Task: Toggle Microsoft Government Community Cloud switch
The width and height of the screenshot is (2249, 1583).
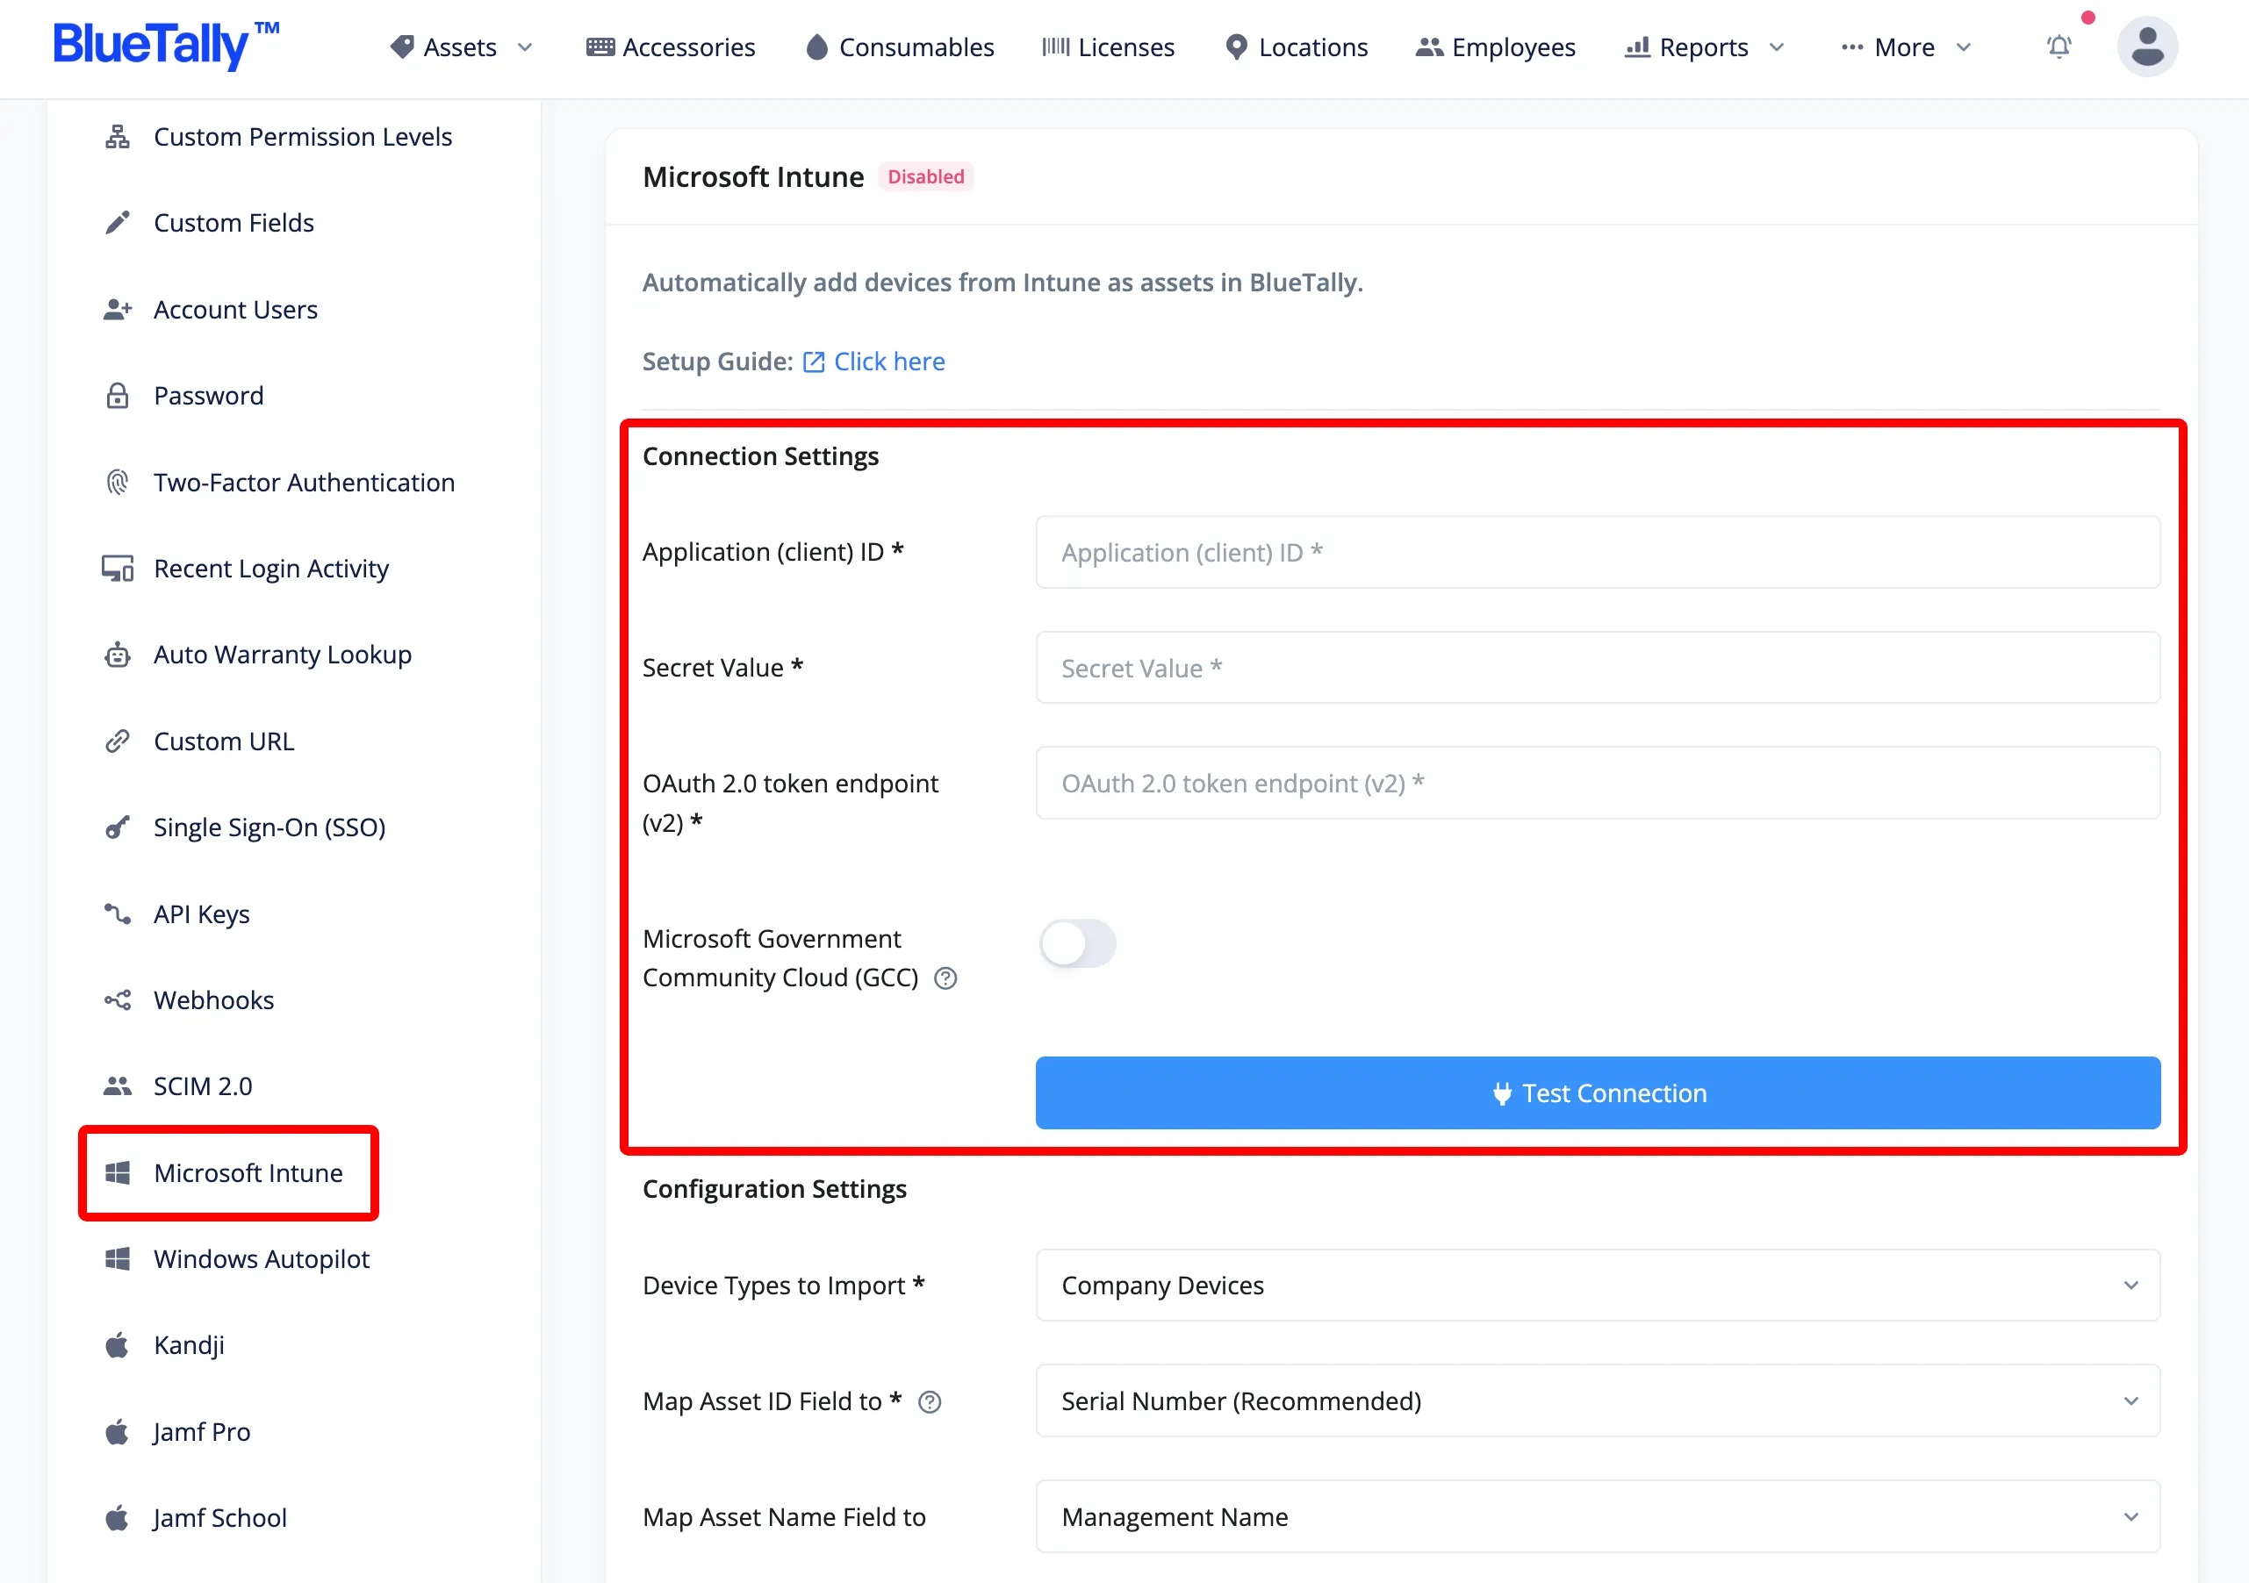Action: pyautogui.click(x=1077, y=943)
